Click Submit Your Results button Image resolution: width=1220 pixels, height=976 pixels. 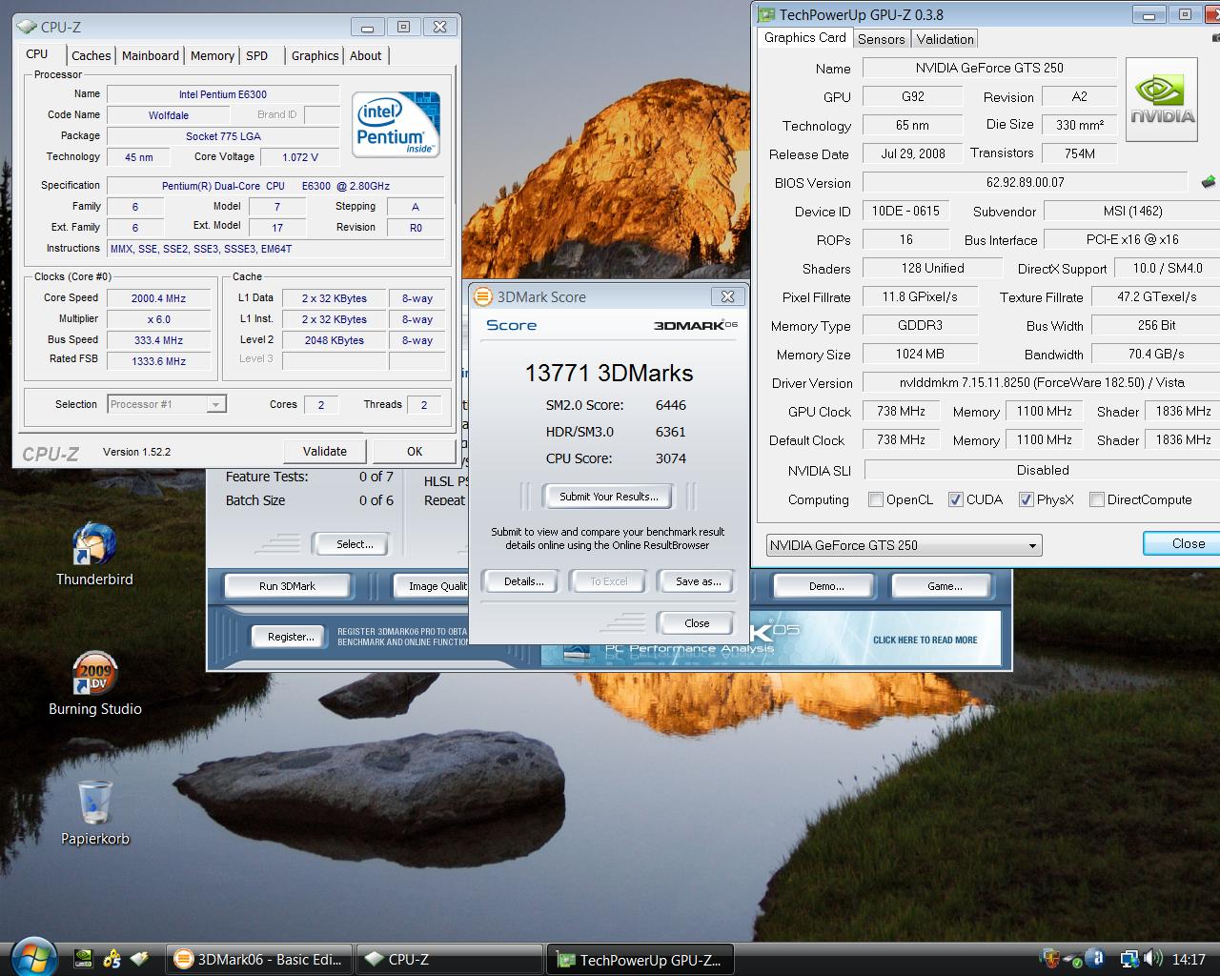click(x=608, y=497)
